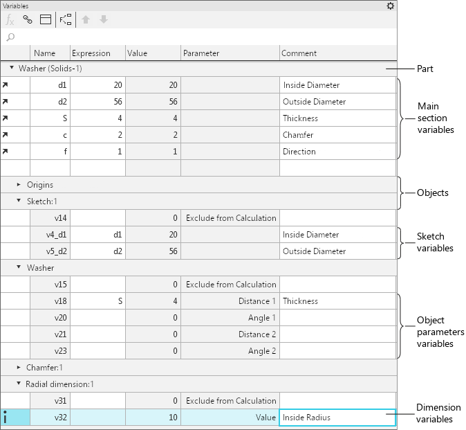Collapse the Sketch:1 section
The height and width of the screenshot is (430, 466).
point(19,201)
